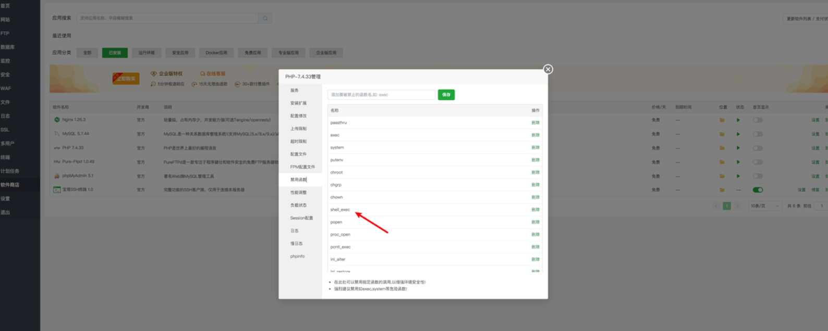
Task: Click the play status icon for PHP 7.4.33
Action: (x=738, y=148)
